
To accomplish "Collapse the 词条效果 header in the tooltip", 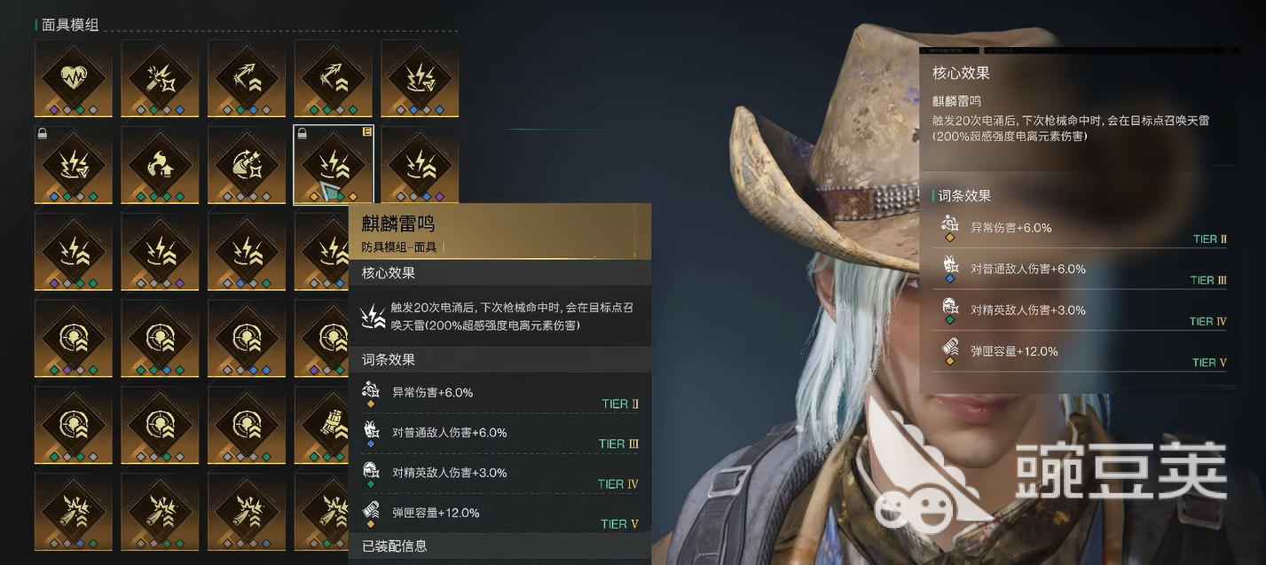I will (x=499, y=359).
